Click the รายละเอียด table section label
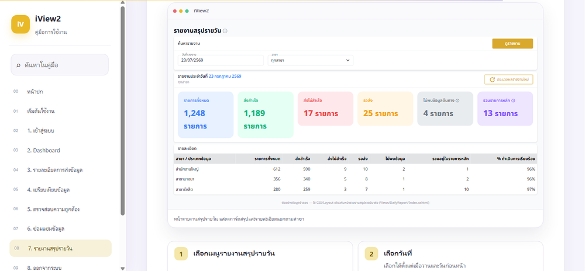The image size is (585, 271). pyautogui.click(x=187, y=148)
